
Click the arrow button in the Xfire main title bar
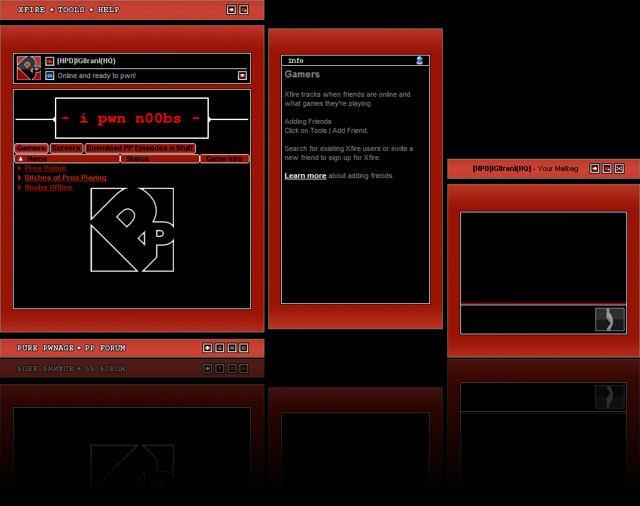click(x=231, y=10)
